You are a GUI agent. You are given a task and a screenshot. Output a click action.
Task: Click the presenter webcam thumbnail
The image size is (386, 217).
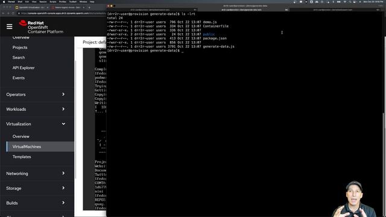tap(355, 199)
